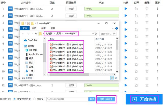Go up one folder level in Explorer
Screen dimensions: 163x106
click(36, 34)
